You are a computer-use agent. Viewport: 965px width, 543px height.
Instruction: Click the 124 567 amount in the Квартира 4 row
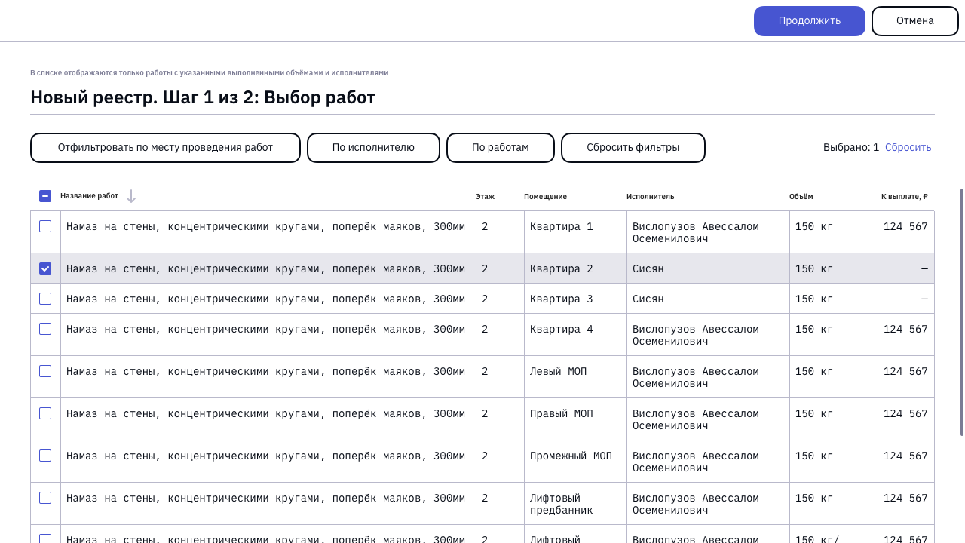(x=905, y=330)
